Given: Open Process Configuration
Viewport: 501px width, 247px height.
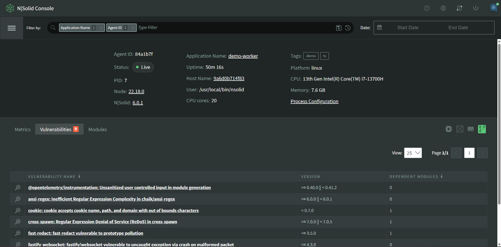Looking at the screenshot, I should tap(314, 101).
